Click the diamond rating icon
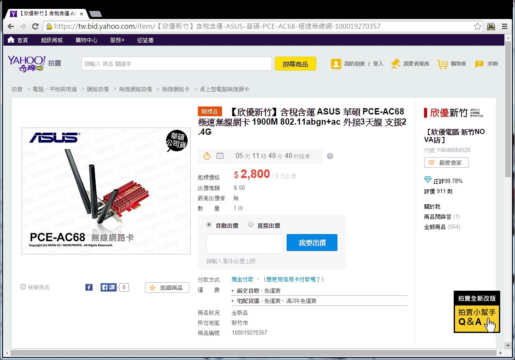Viewport: 515px width, 360px height. pyautogui.click(x=428, y=180)
